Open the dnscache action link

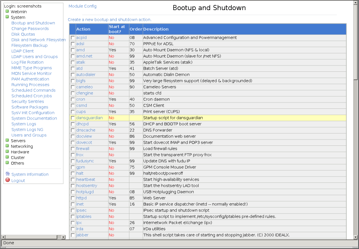pos(86,130)
